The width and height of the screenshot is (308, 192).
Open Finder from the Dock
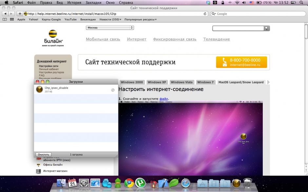62,183
